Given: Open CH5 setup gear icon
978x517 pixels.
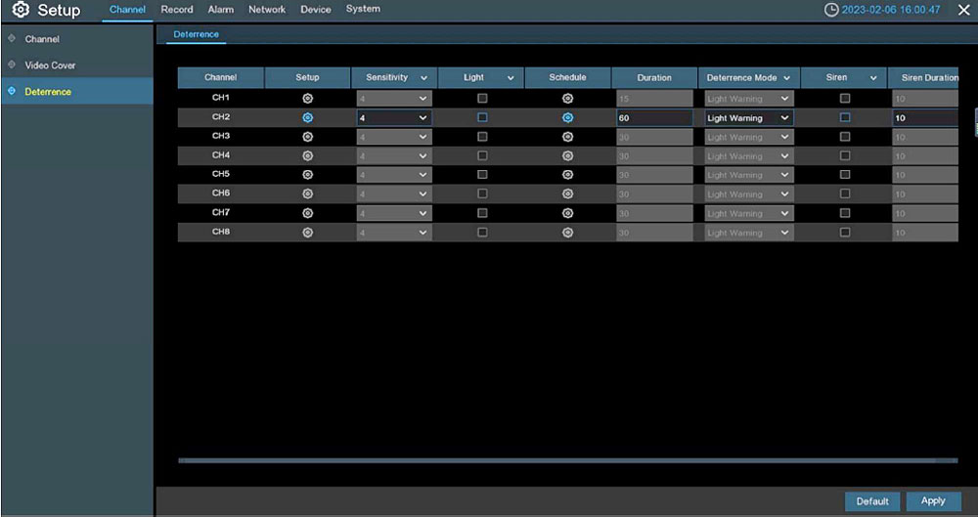Looking at the screenshot, I should pos(307,175).
